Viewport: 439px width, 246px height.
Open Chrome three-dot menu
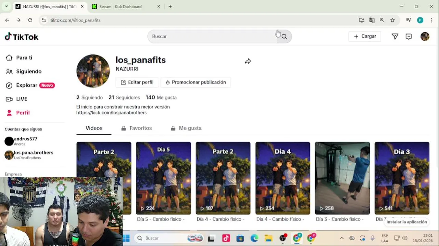[432, 20]
